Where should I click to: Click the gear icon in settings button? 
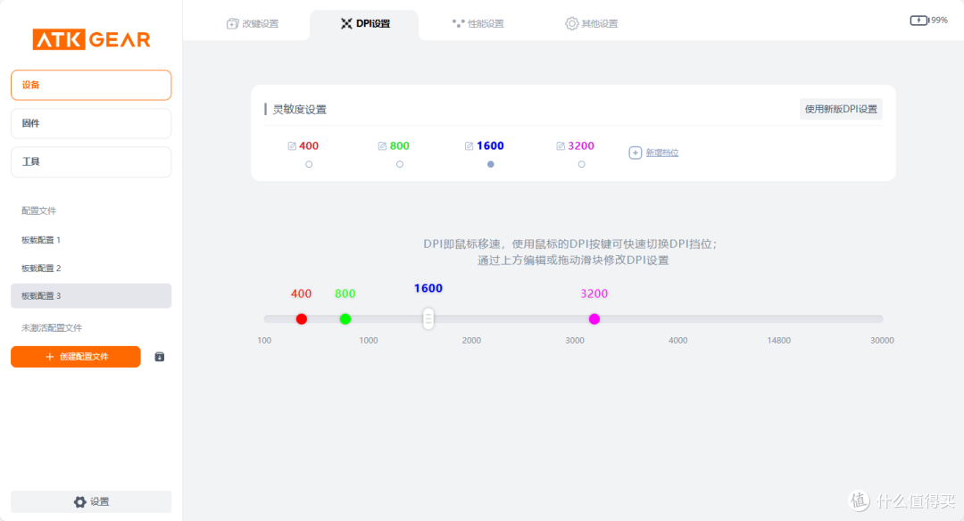coord(80,502)
